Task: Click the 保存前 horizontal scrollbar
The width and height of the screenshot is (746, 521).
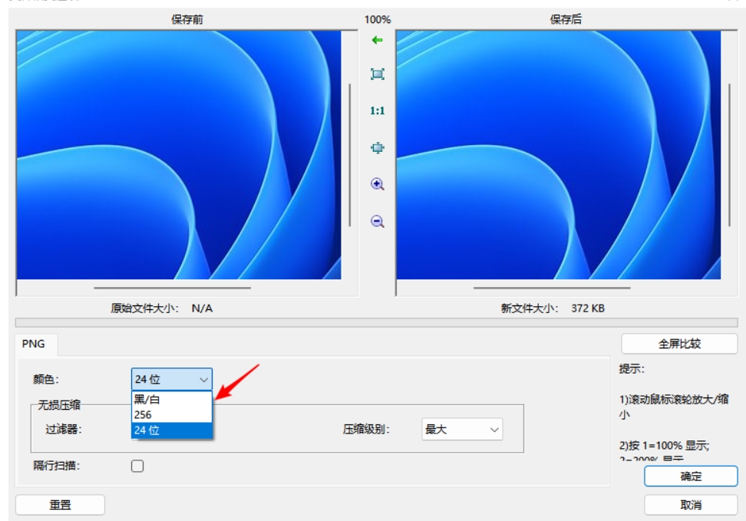Action: pyautogui.click(x=172, y=288)
